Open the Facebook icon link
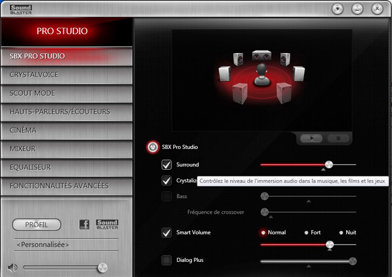Screen dimensions: 392x277 point(84,225)
